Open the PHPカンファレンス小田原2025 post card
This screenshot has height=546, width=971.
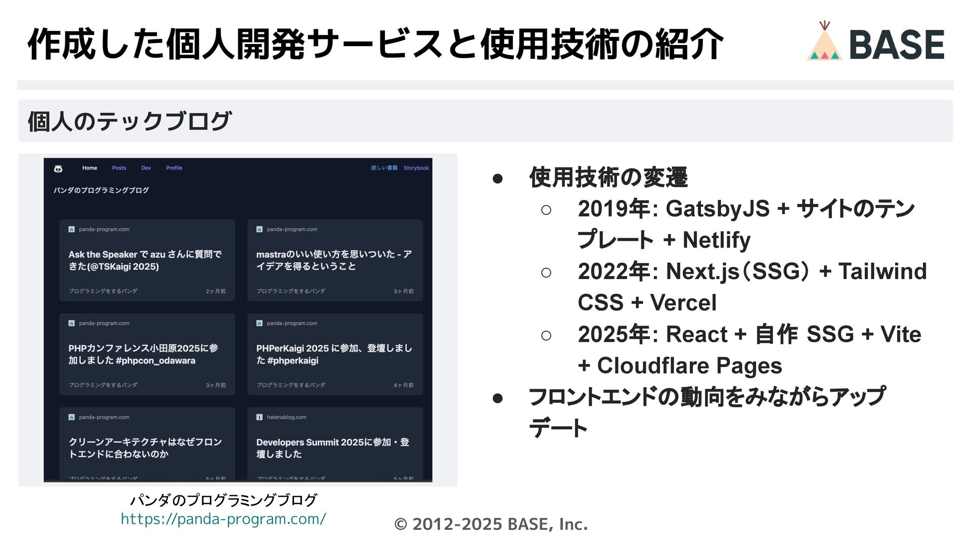pos(147,354)
